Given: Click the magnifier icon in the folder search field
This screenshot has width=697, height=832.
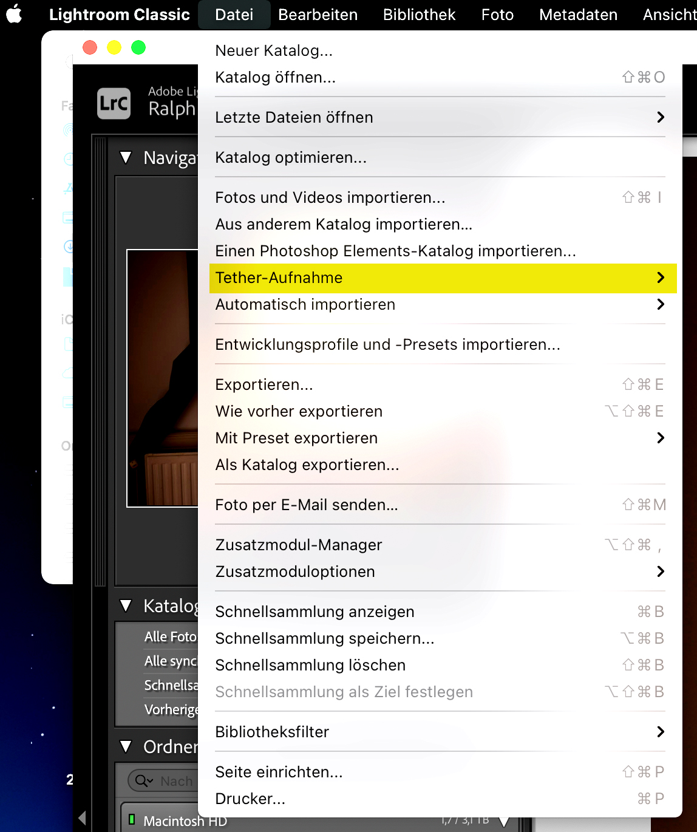Looking at the screenshot, I should tap(141, 781).
